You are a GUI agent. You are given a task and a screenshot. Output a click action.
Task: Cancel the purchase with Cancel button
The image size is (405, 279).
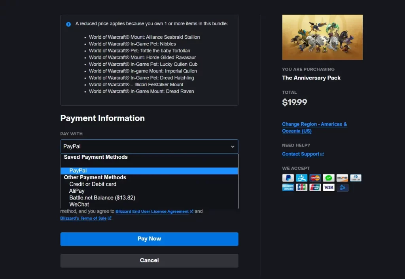point(149,260)
